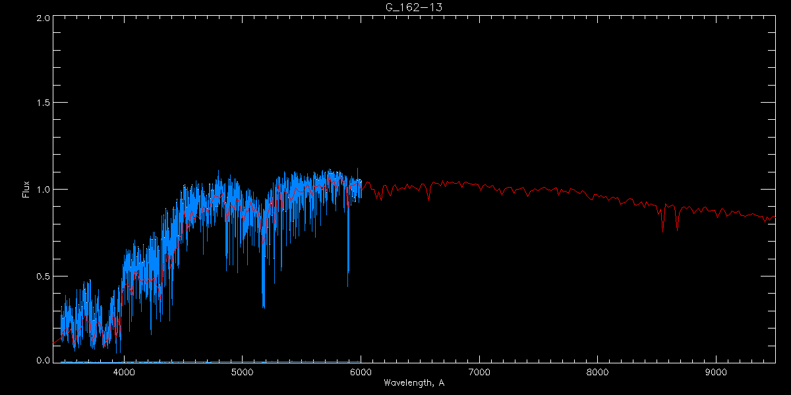This screenshot has width=791, height=395.
Task: Click the Flux y-axis label
Action: coord(26,190)
